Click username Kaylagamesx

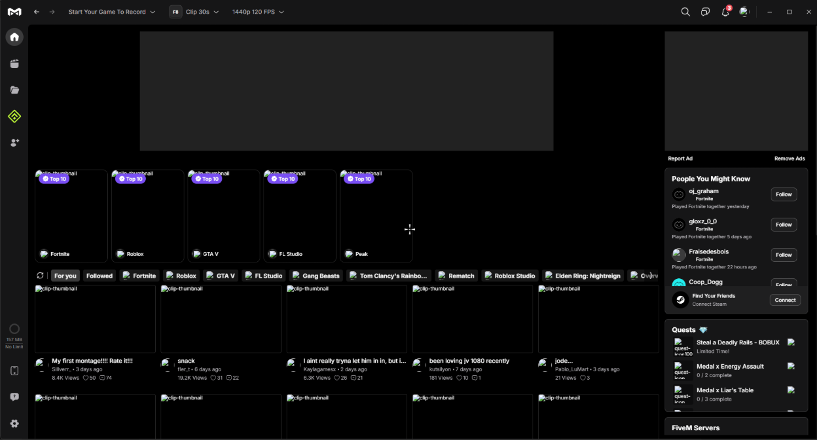(x=319, y=369)
